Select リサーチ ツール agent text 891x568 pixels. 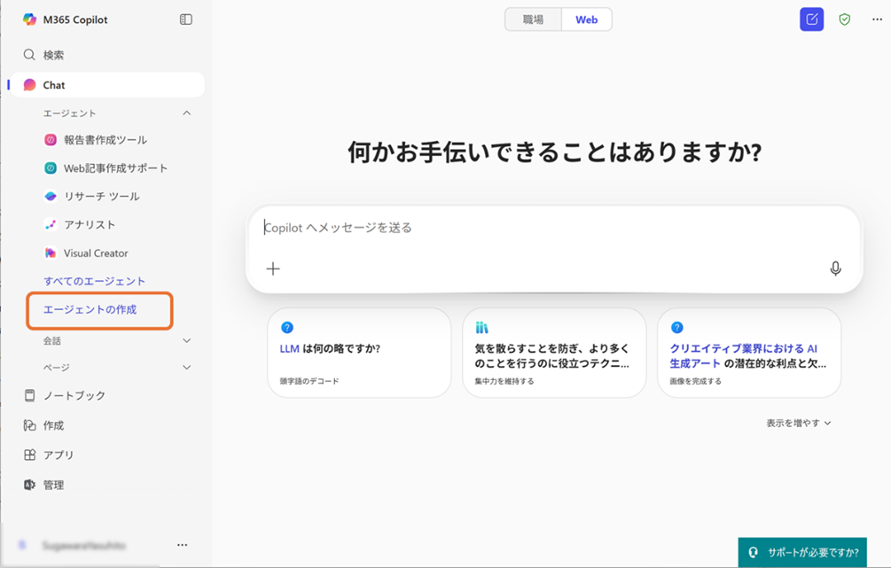tap(102, 196)
